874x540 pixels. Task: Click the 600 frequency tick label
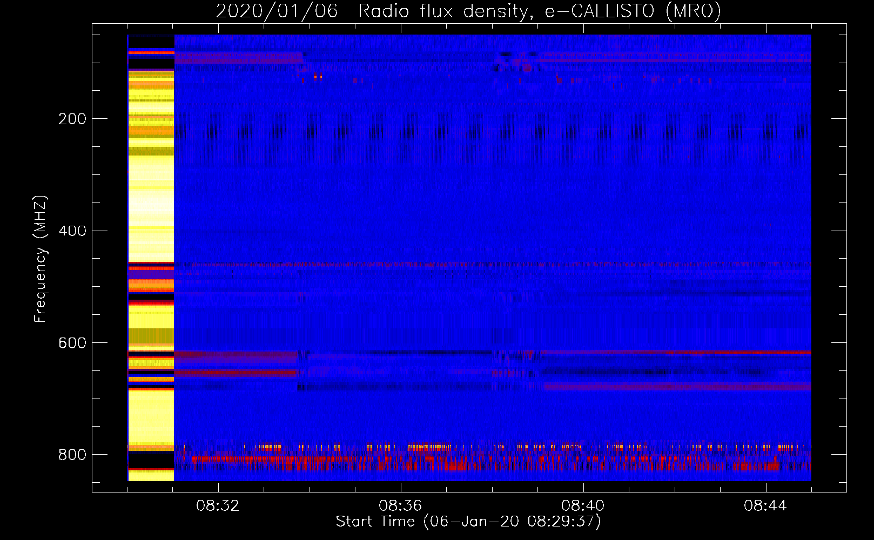[x=72, y=343]
